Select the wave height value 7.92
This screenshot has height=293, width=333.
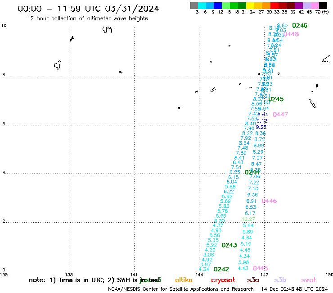[246, 138]
